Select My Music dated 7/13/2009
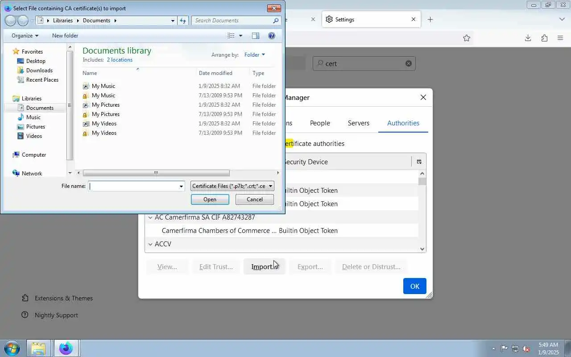Viewport: 571px width, 357px height. 103,95
